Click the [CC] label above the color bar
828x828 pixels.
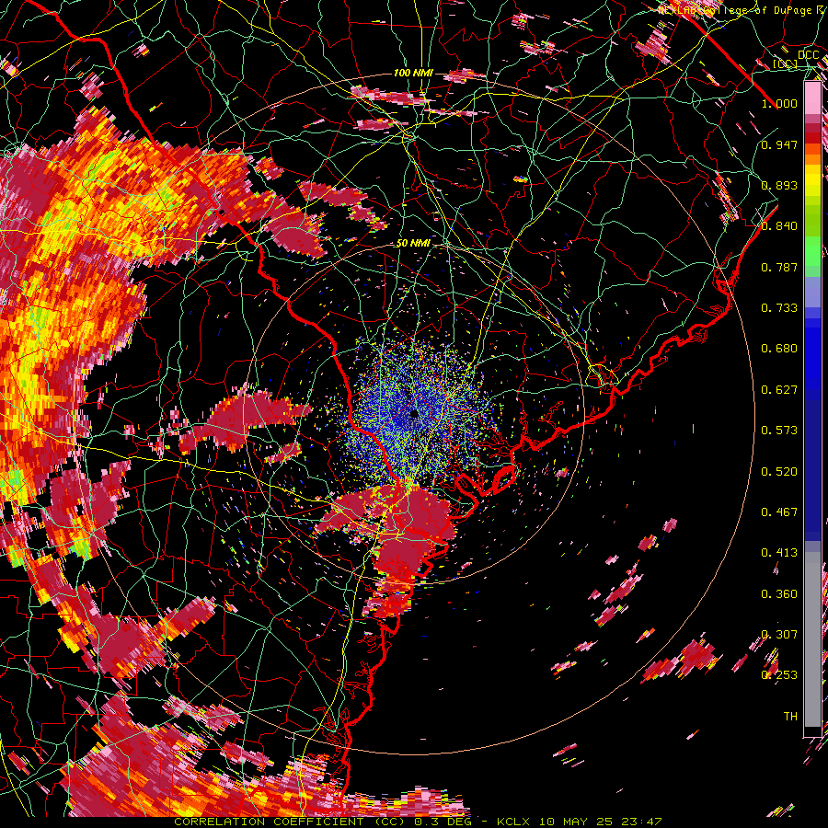click(786, 63)
